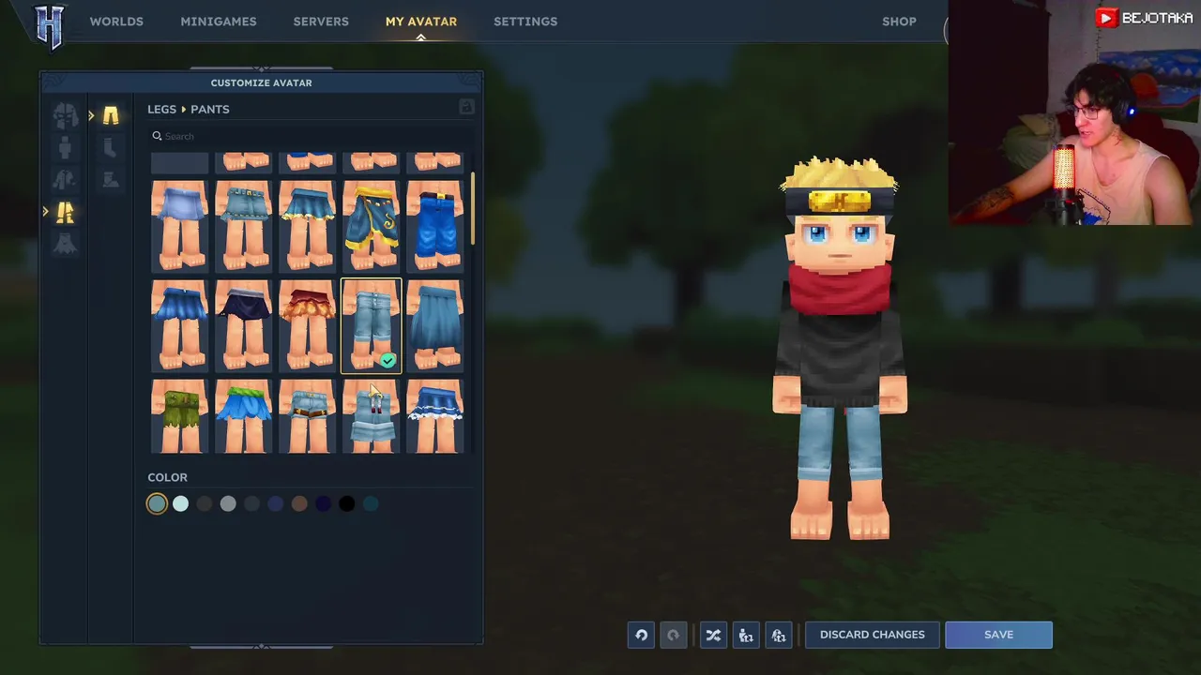Viewport: 1201px width, 675px height.
Task: Choose the light blue denim skirt
Action: (179, 226)
